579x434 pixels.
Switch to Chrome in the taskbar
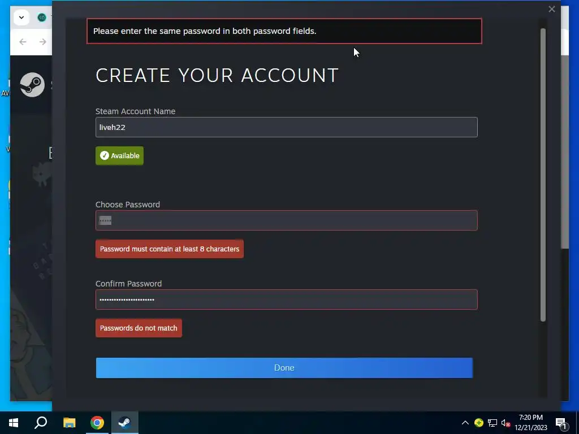[97, 423]
